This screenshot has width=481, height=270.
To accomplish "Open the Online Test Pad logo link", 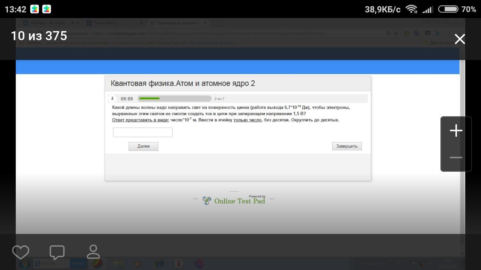I will (234, 201).
